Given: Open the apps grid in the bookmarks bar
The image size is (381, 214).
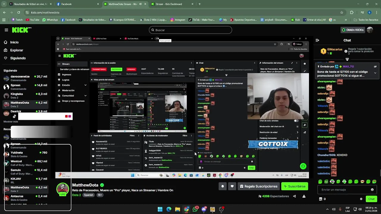Looking at the screenshot, I should (x=4, y=20).
